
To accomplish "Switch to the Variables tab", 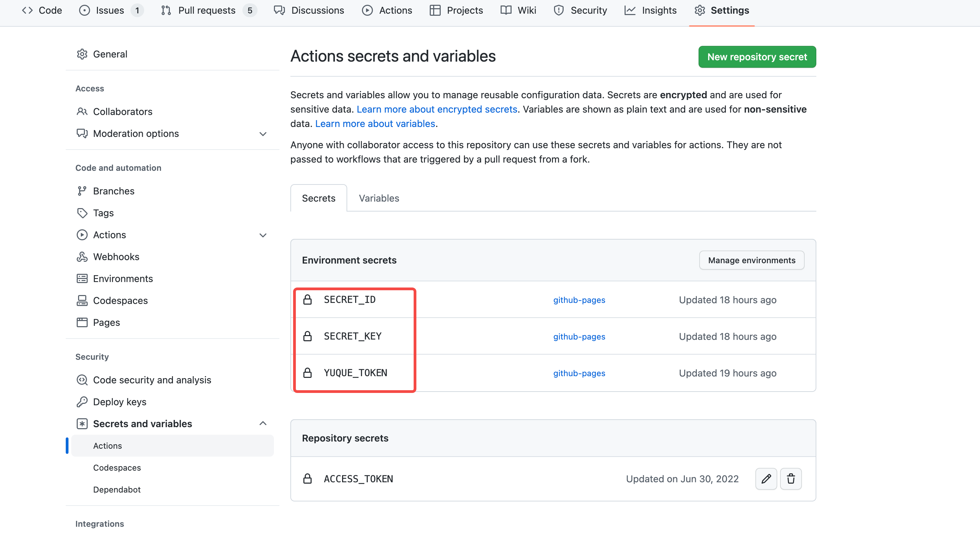I will pos(379,198).
